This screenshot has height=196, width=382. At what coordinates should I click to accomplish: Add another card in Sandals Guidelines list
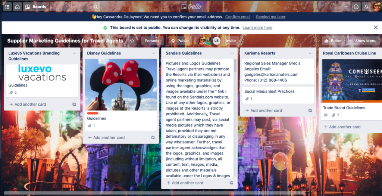[185, 183]
